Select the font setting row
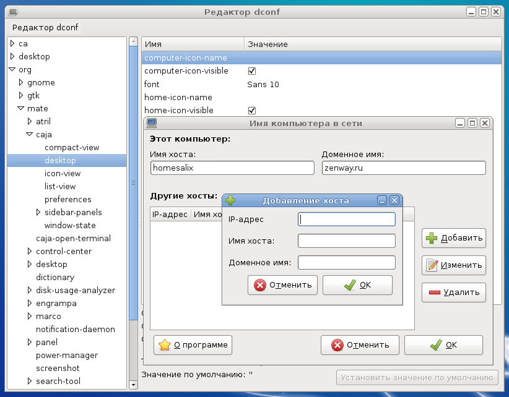Screen dimensions: 509x397 322,84
